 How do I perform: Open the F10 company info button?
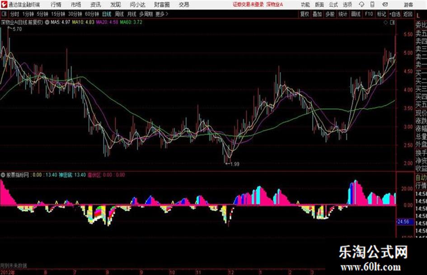point(368,14)
